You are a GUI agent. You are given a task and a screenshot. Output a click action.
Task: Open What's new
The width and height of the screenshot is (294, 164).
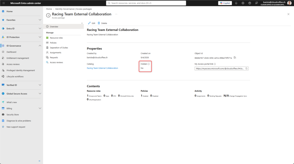point(11,102)
